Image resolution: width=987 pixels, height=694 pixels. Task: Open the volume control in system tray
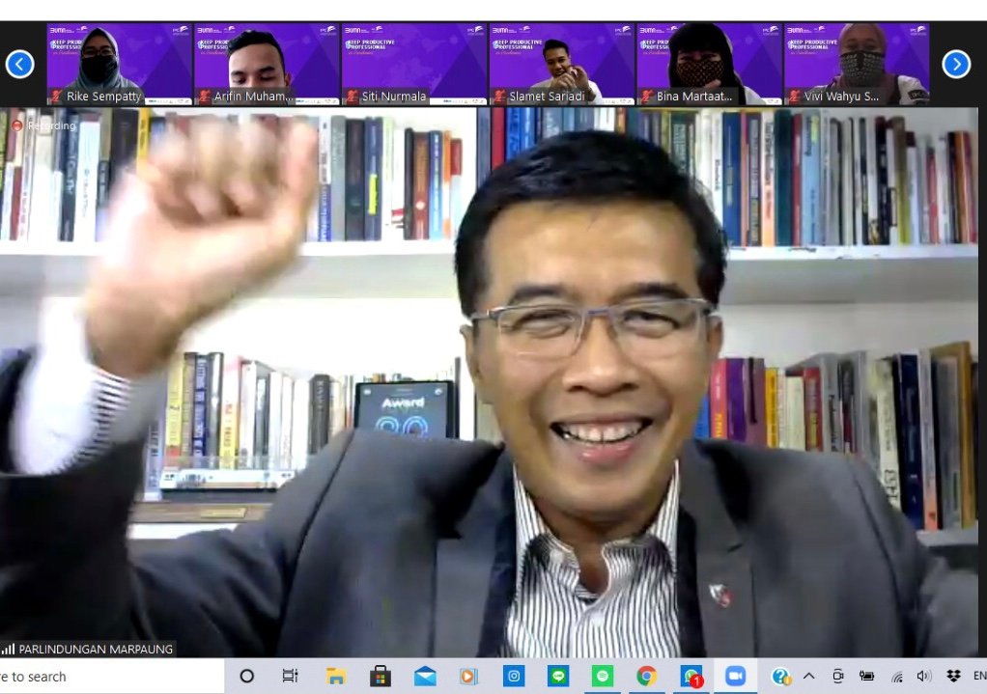(x=924, y=677)
